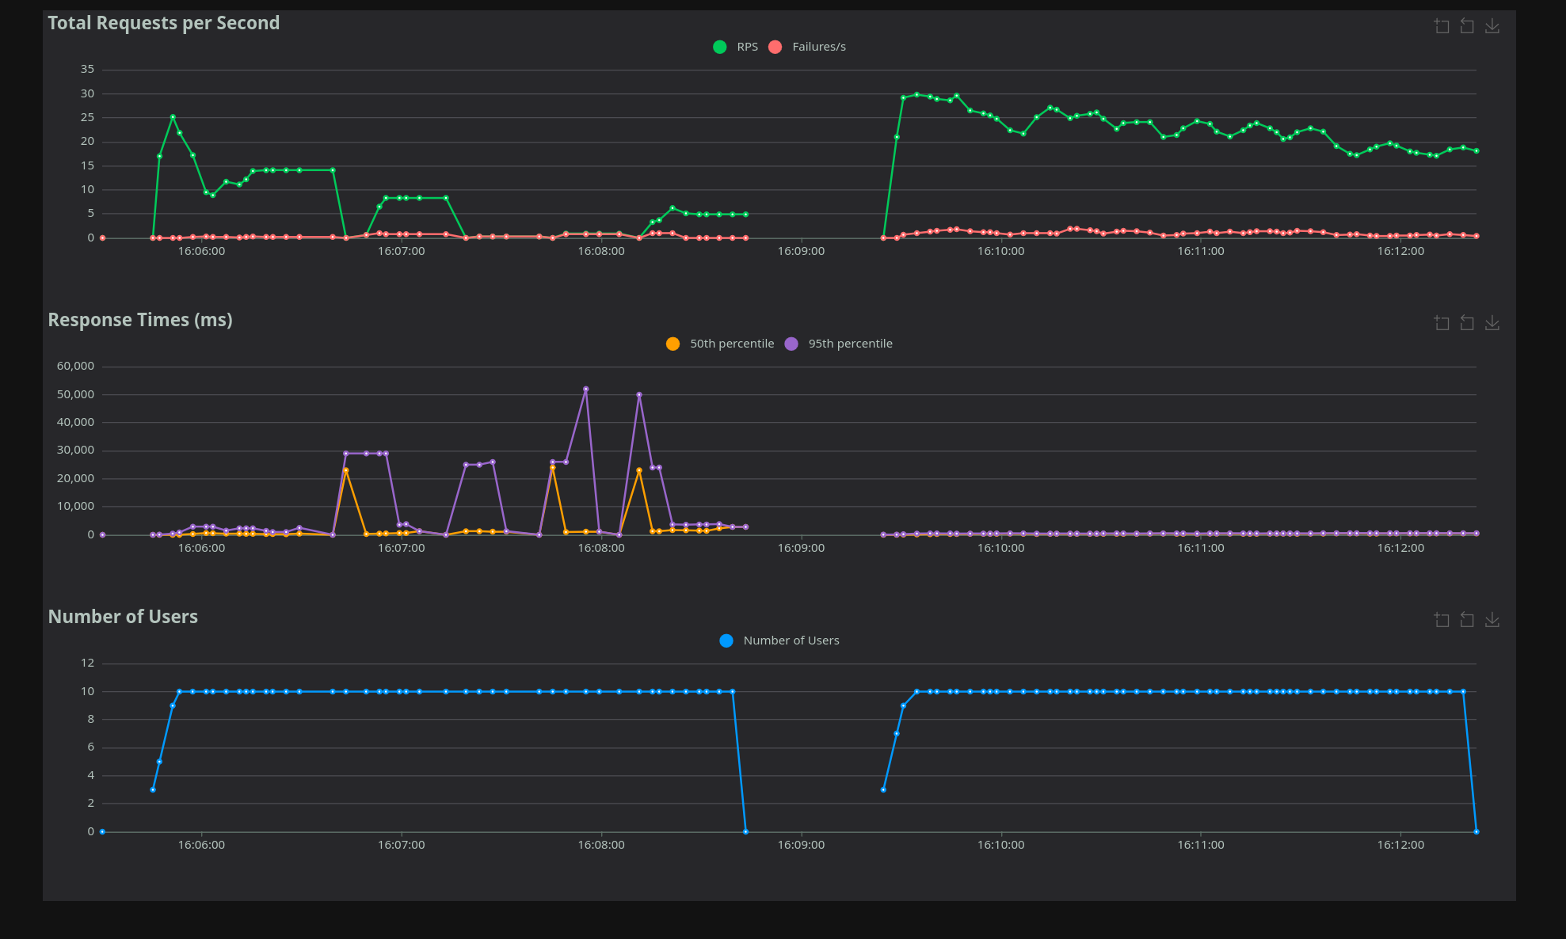Enable area zoom on Response Times chart
Image resolution: width=1566 pixels, height=939 pixels.
[1442, 323]
